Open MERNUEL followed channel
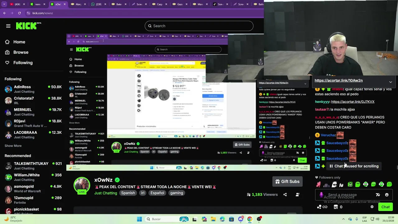This screenshot has height=224, width=398. 33,112
